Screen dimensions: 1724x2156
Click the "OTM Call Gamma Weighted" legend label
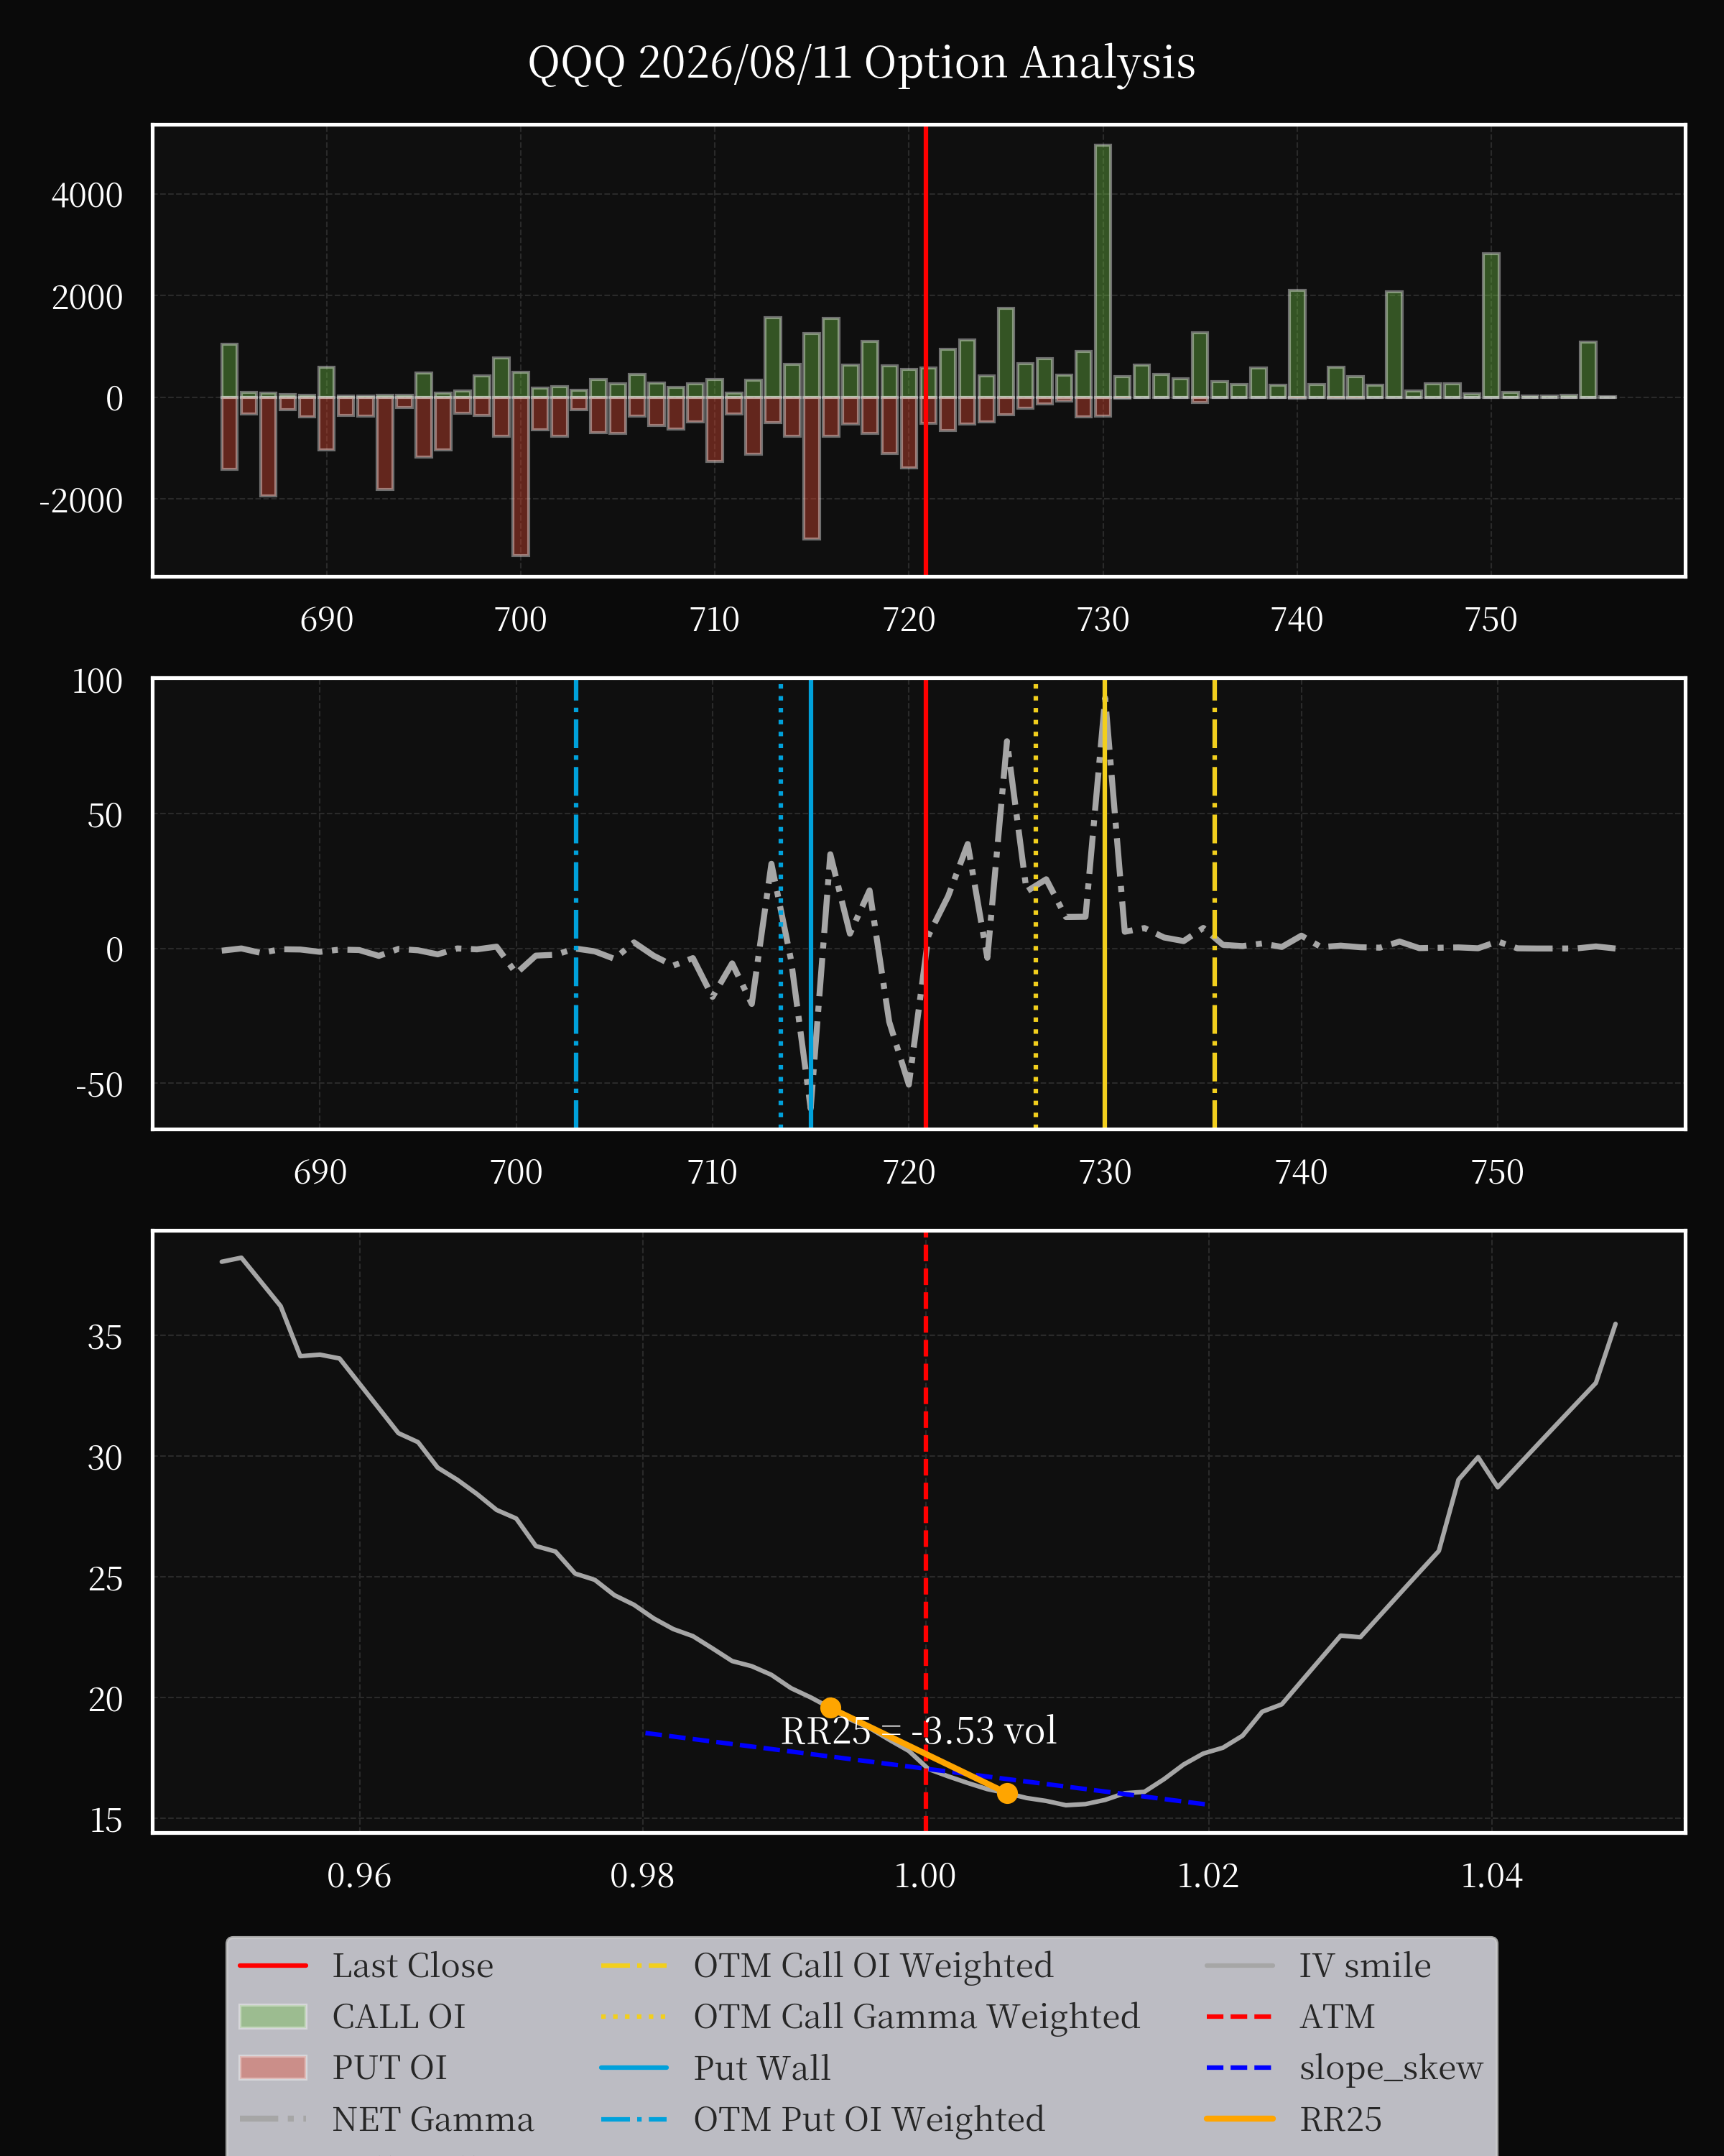pos(917,2016)
